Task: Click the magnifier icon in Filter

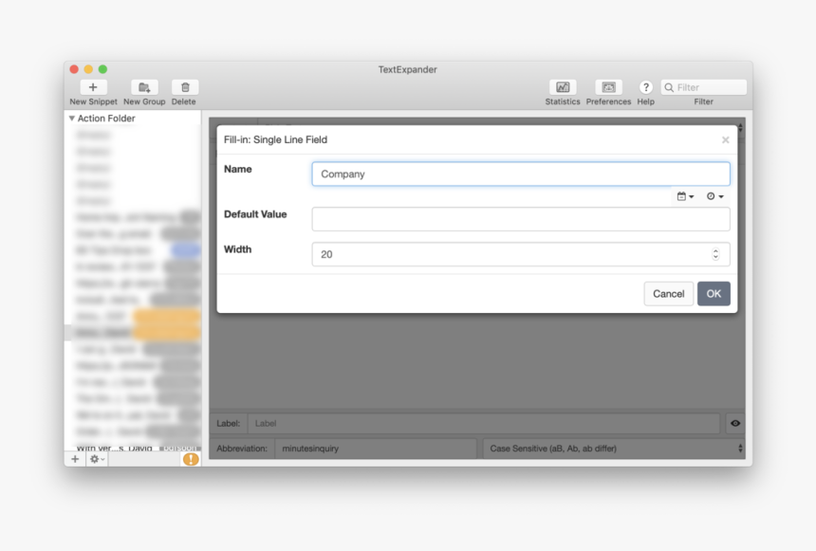Action: [669, 87]
